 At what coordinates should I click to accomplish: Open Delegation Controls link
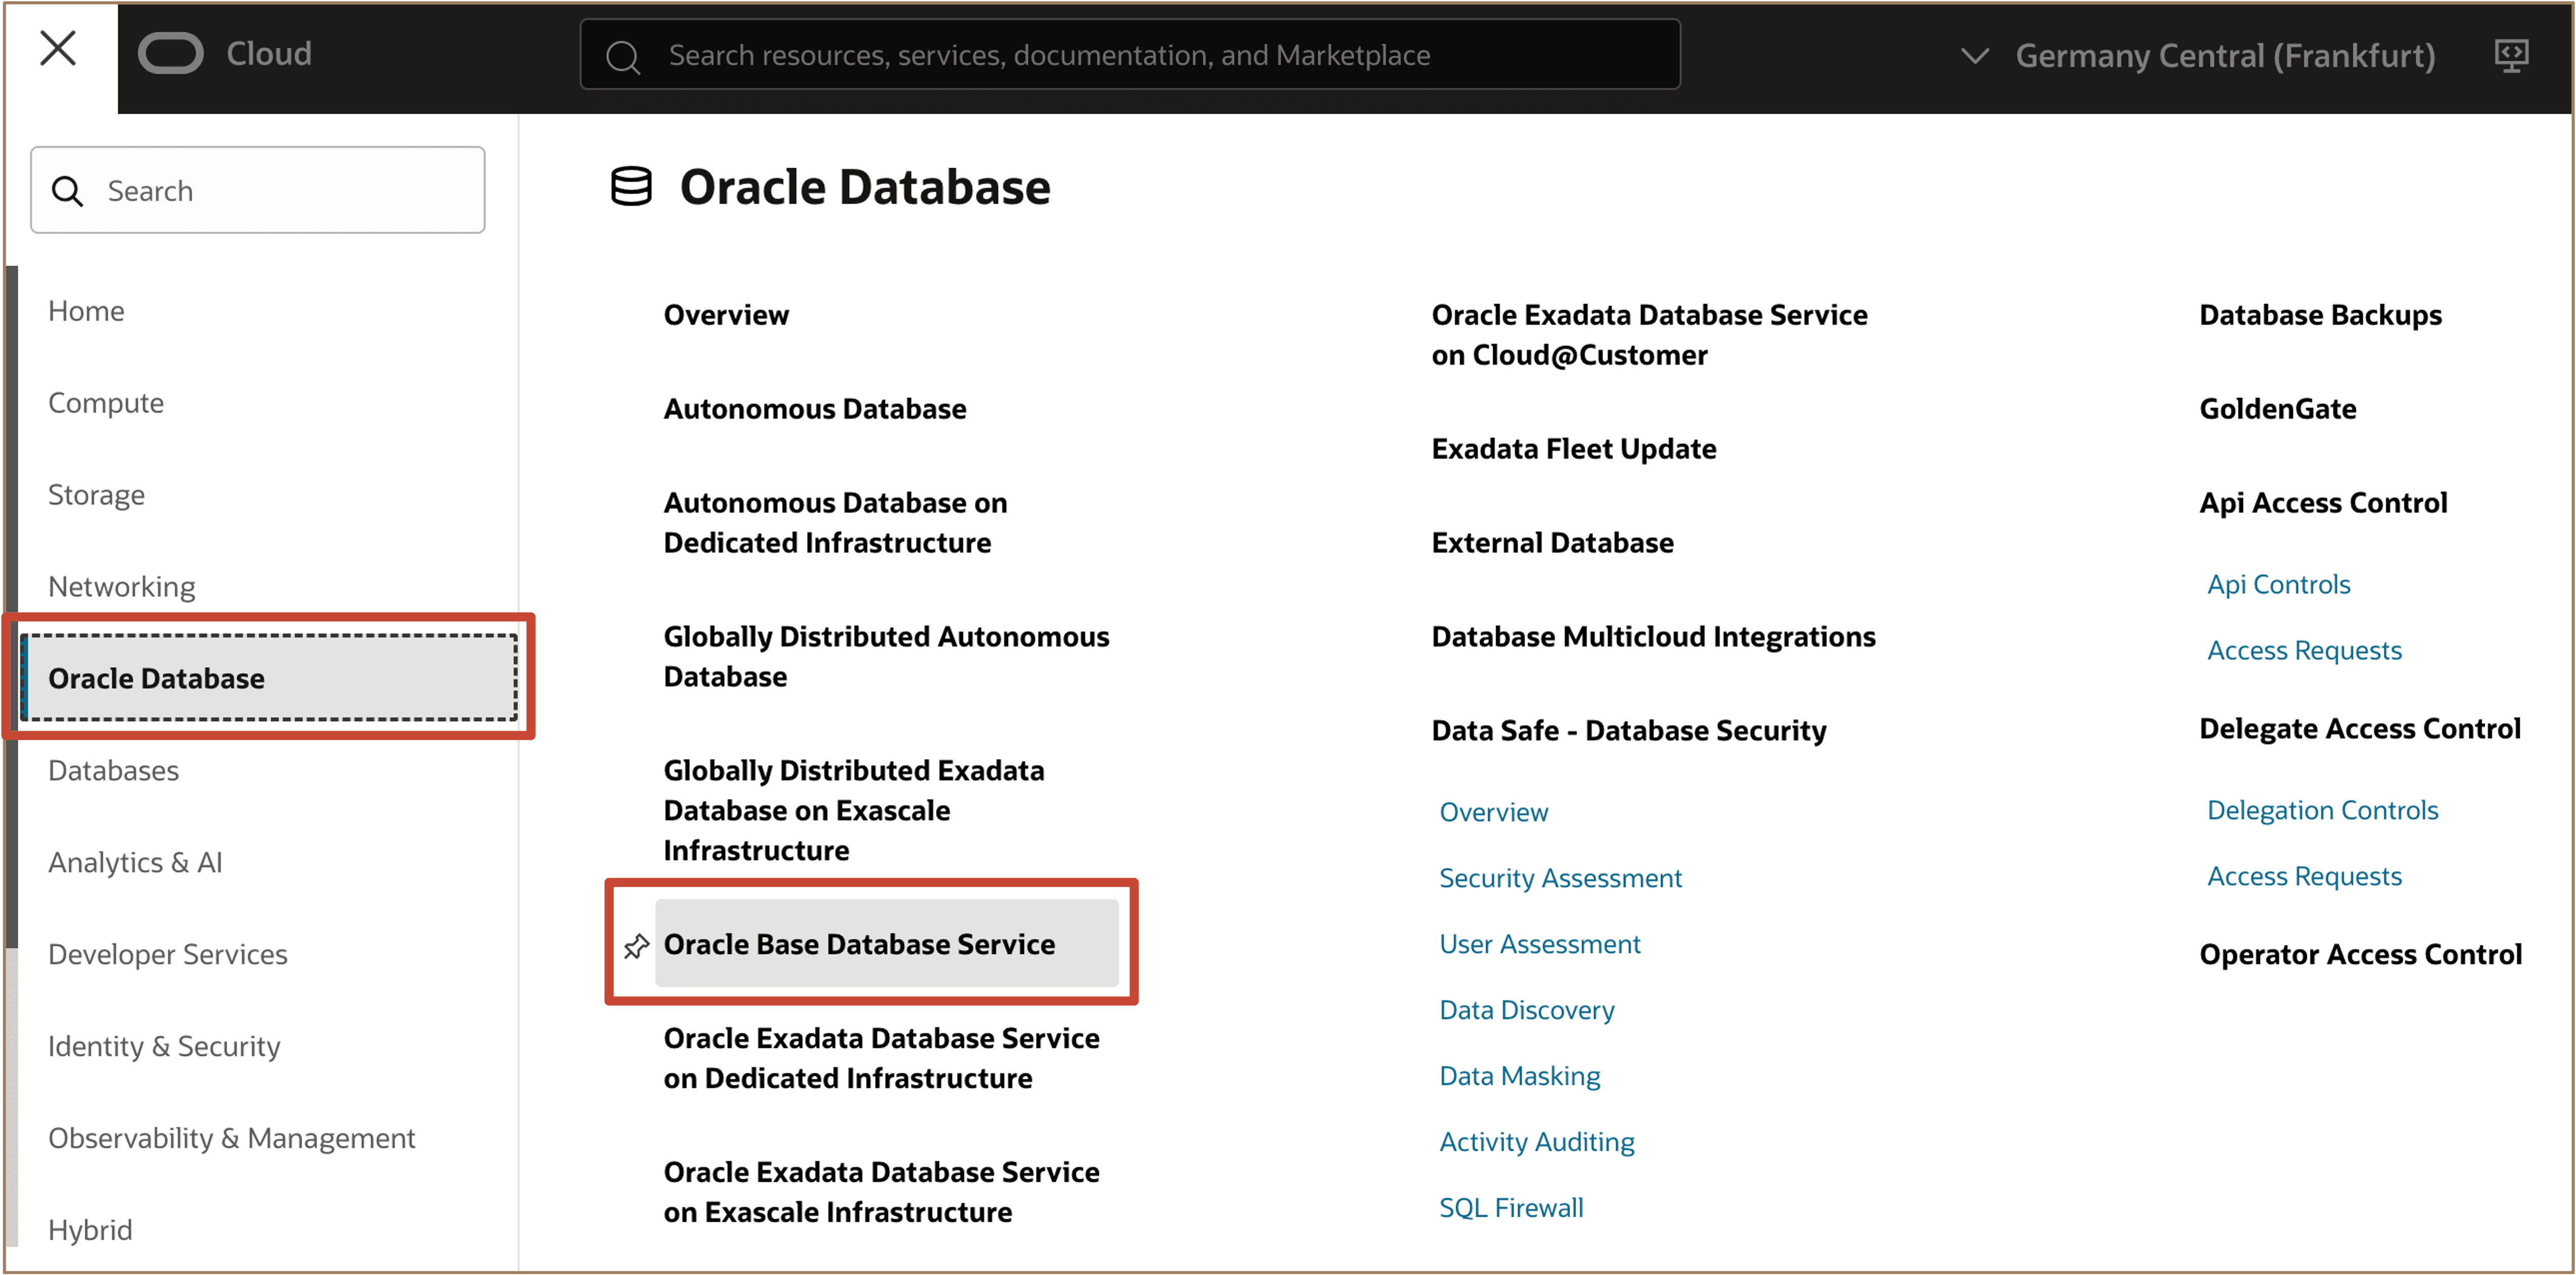pos(2322,810)
